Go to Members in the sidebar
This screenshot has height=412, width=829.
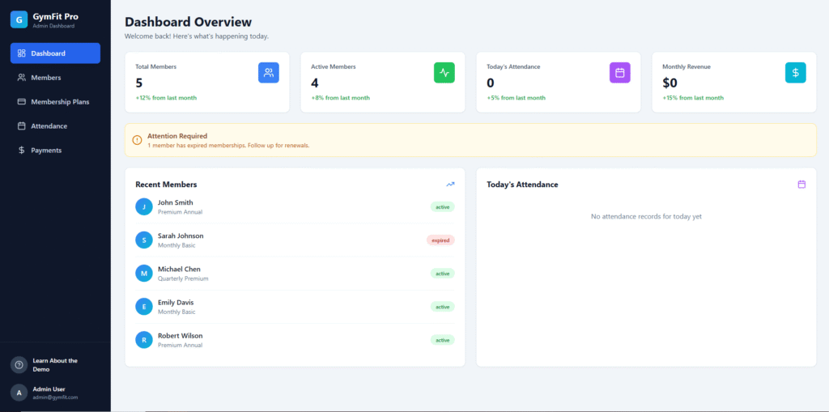[45, 78]
